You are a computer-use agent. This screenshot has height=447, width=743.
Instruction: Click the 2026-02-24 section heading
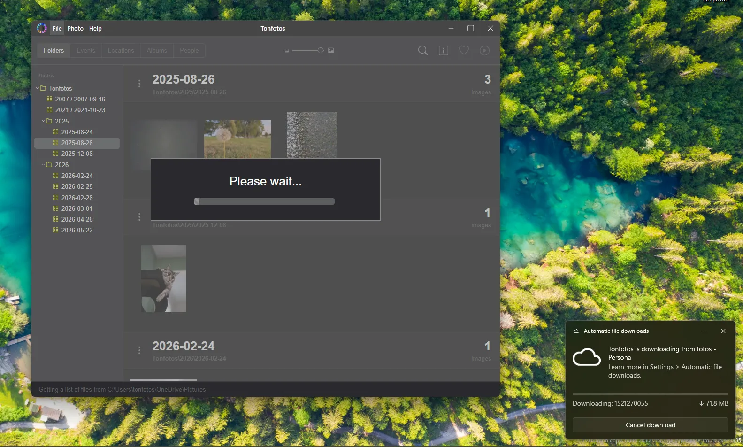coord(184,346)
